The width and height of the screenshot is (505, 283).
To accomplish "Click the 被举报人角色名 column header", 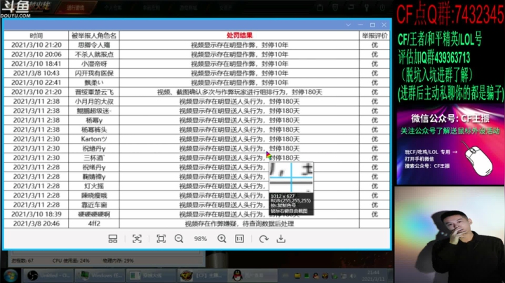I will coord(94,35).
